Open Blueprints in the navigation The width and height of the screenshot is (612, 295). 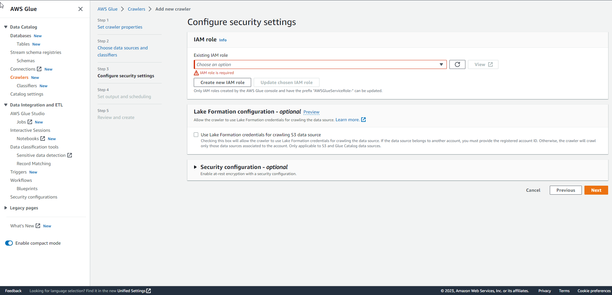tap(27, 189)
